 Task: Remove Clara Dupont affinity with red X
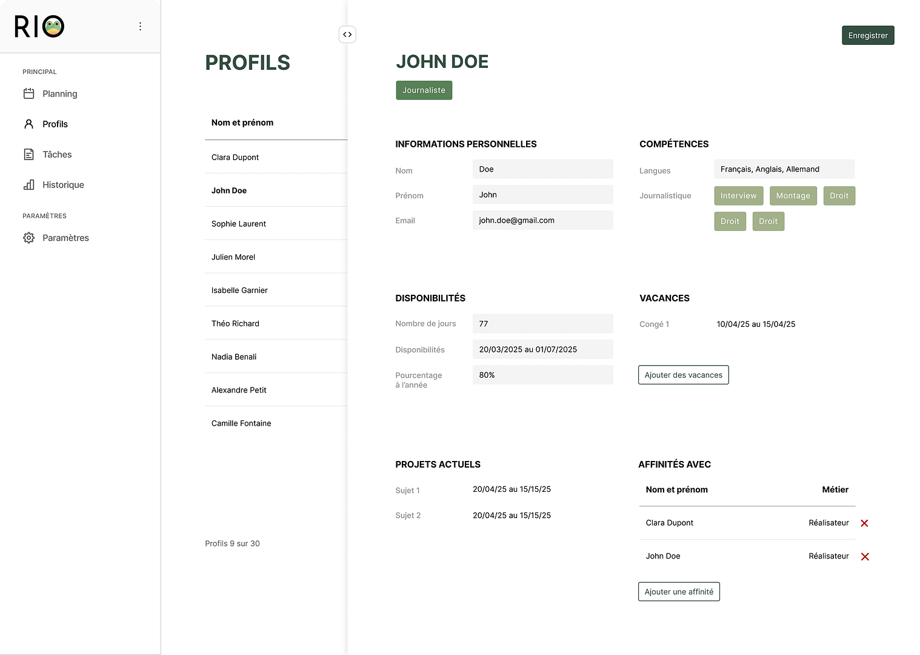click(864, 523)
